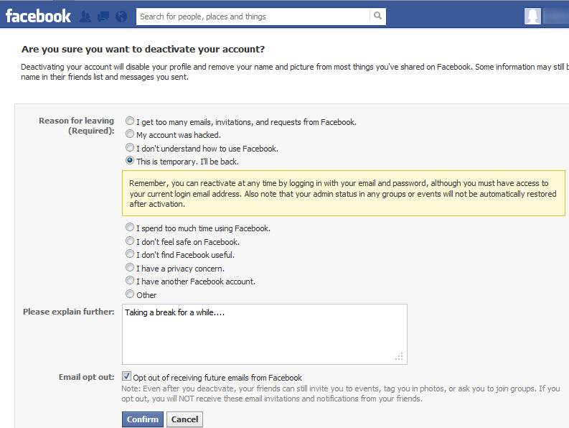Choose 'I spend too much time' reason
569x428 pixels.
(130, 227)
